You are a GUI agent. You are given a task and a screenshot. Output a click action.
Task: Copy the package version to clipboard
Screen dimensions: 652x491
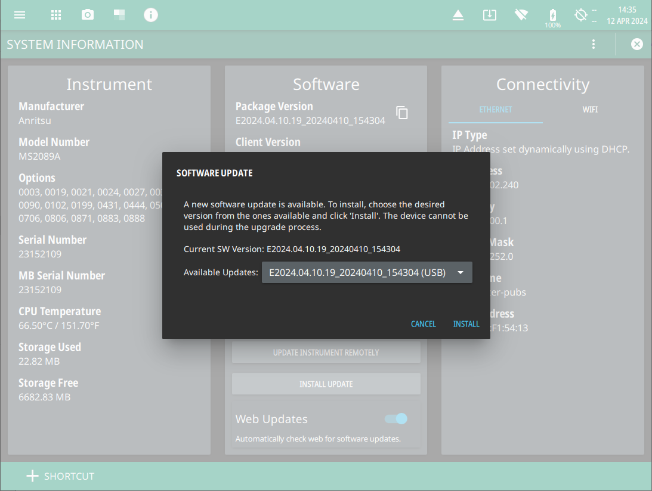(x=402, y=113)
